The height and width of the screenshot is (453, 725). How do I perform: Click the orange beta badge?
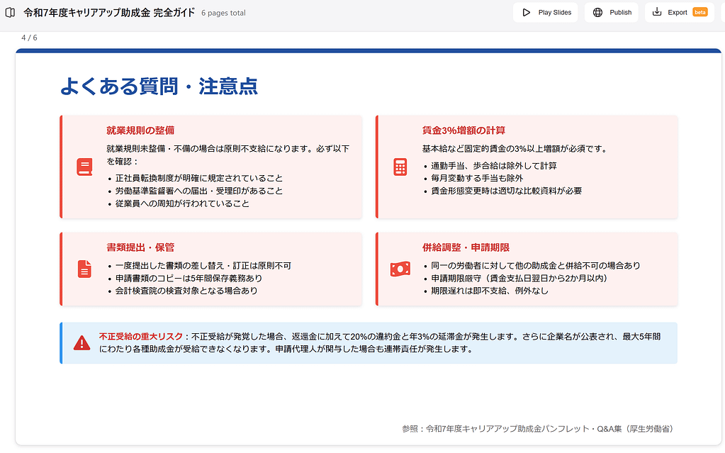700,12
